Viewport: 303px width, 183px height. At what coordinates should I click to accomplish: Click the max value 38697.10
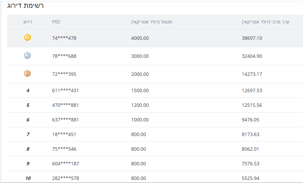252,38
